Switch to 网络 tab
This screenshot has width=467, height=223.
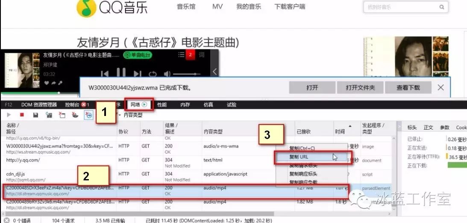(x=139, y=104)
